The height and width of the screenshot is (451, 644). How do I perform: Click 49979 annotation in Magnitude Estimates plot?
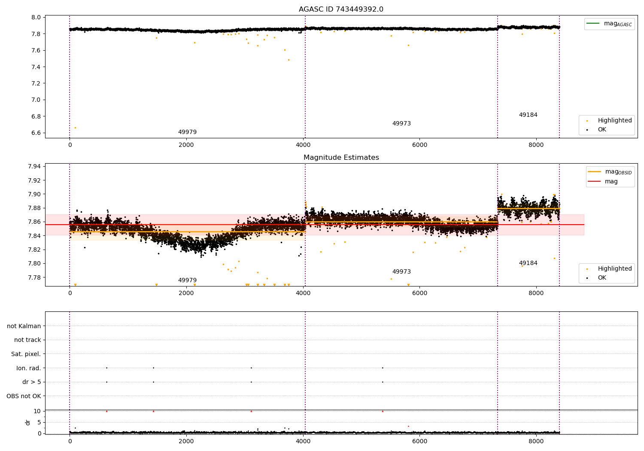click(187, 280)
